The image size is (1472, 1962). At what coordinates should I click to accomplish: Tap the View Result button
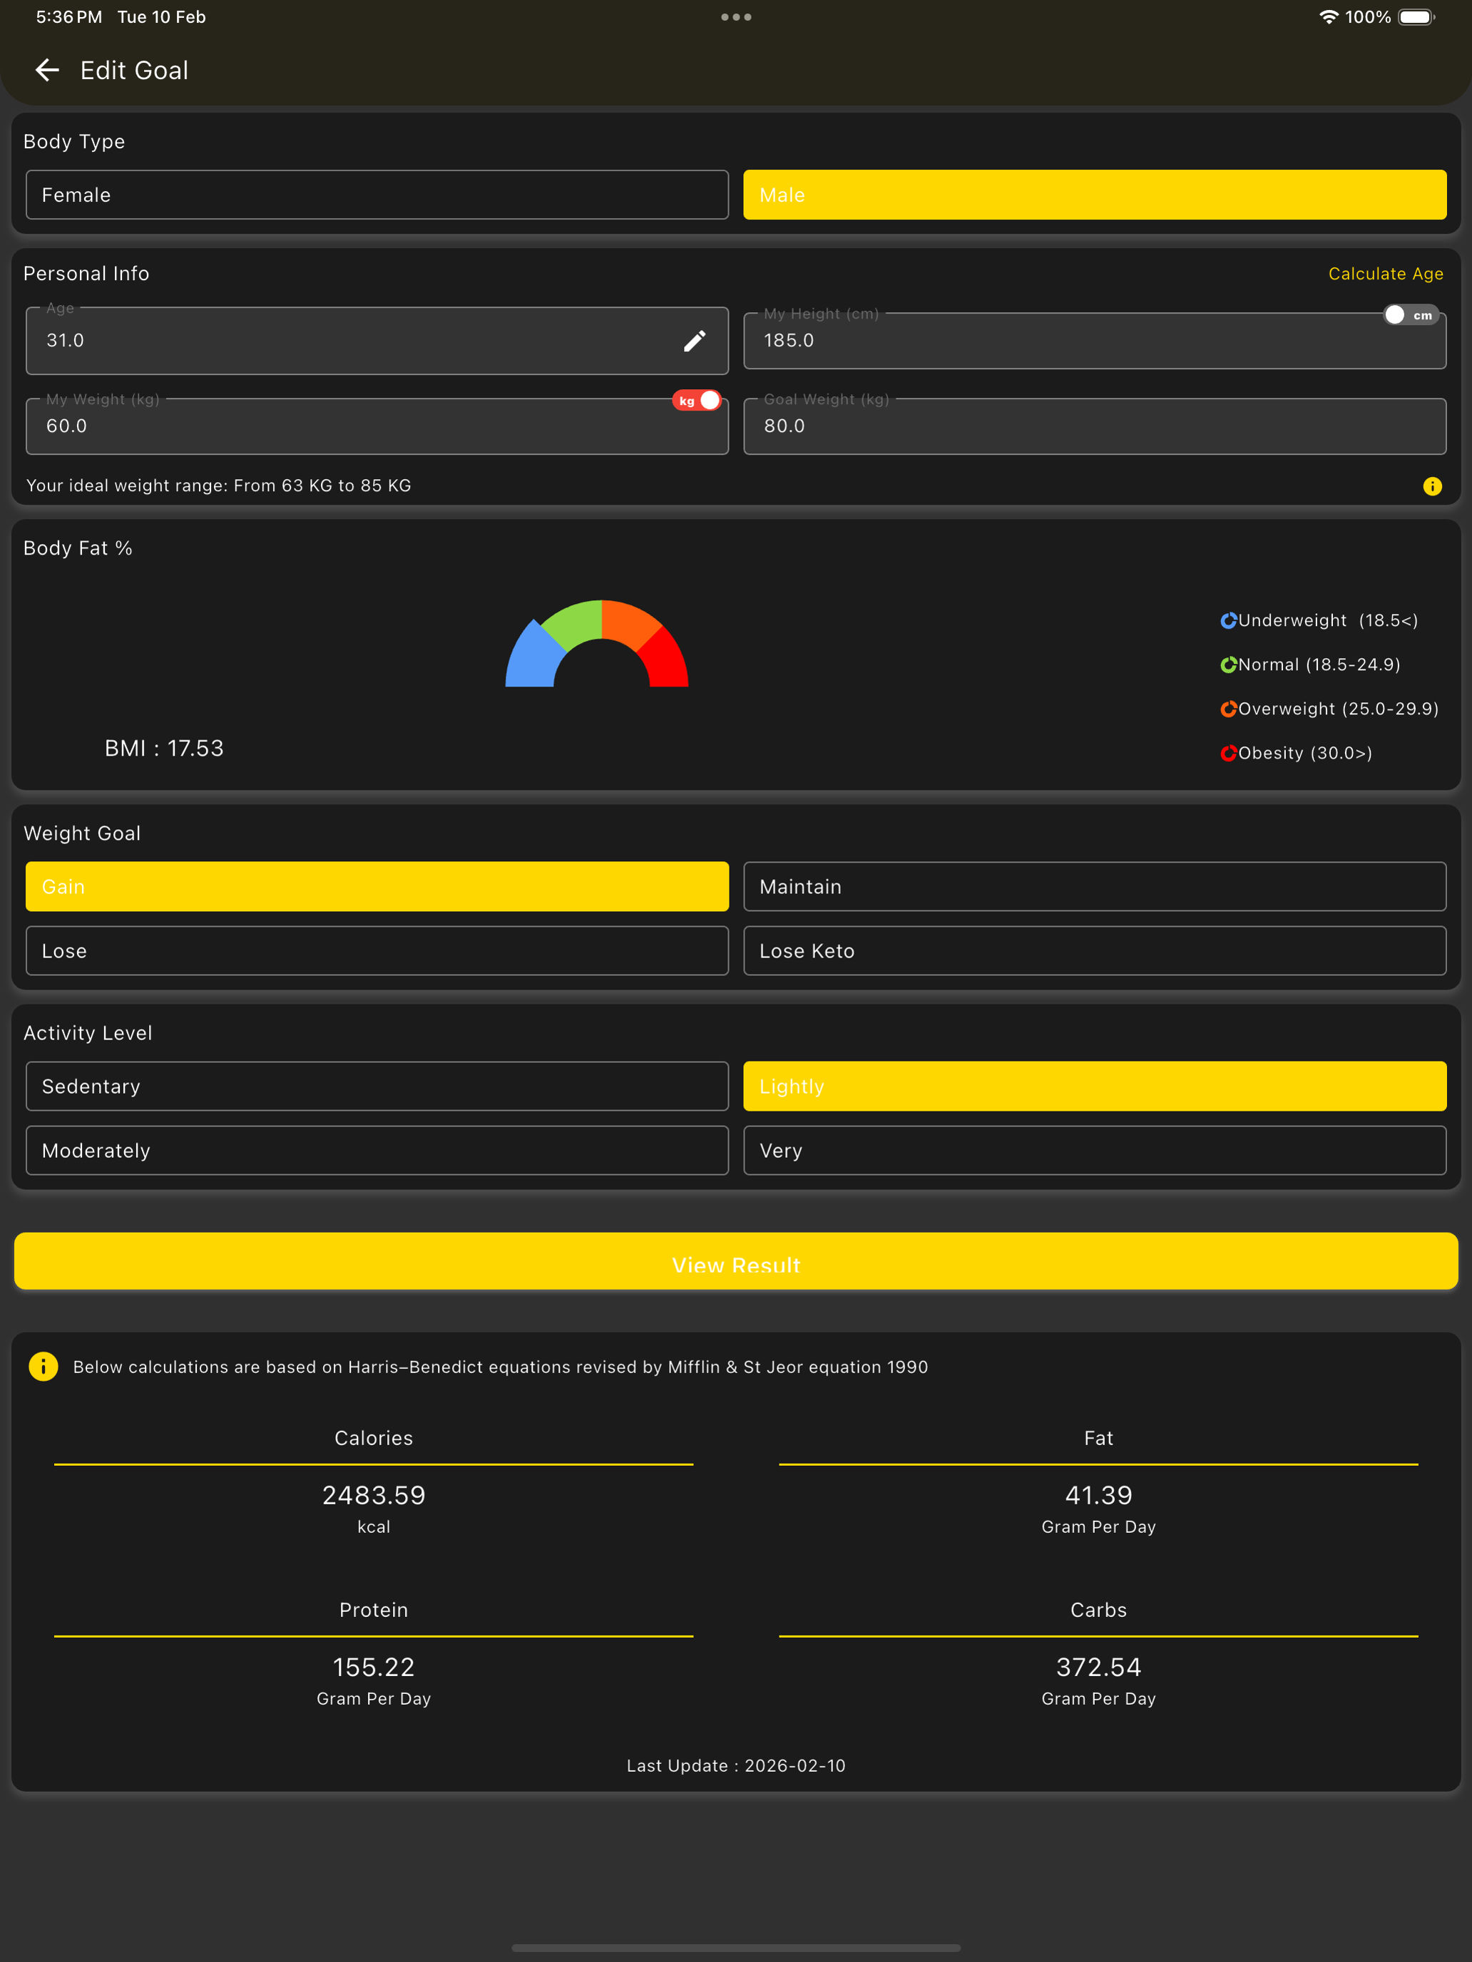coord(735,1261)
